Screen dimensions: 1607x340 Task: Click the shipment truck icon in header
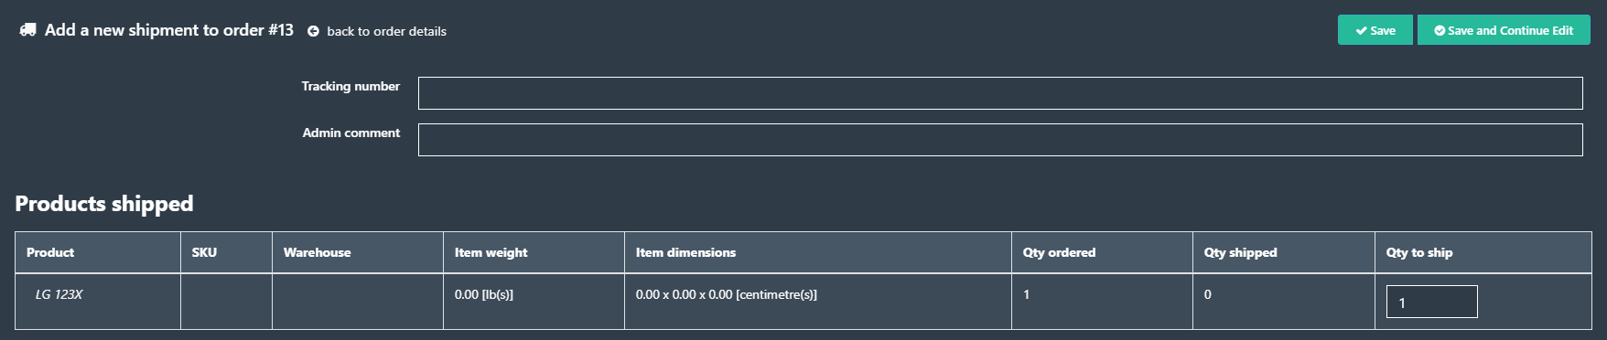click(27, 30)
